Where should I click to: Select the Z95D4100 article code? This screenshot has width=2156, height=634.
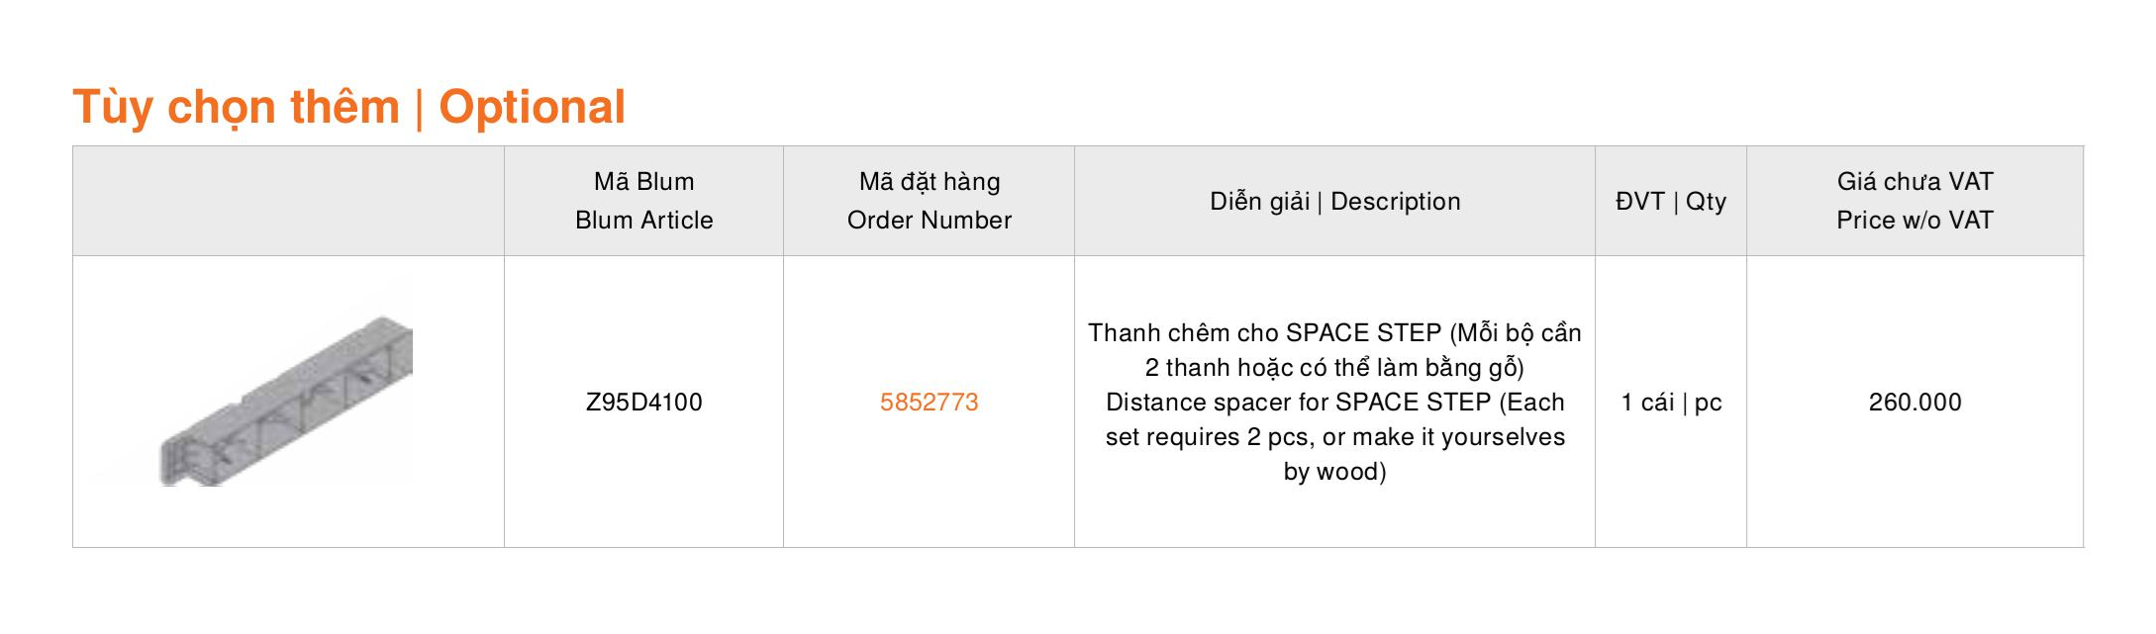pyautogui.click(x=643, y=403)
